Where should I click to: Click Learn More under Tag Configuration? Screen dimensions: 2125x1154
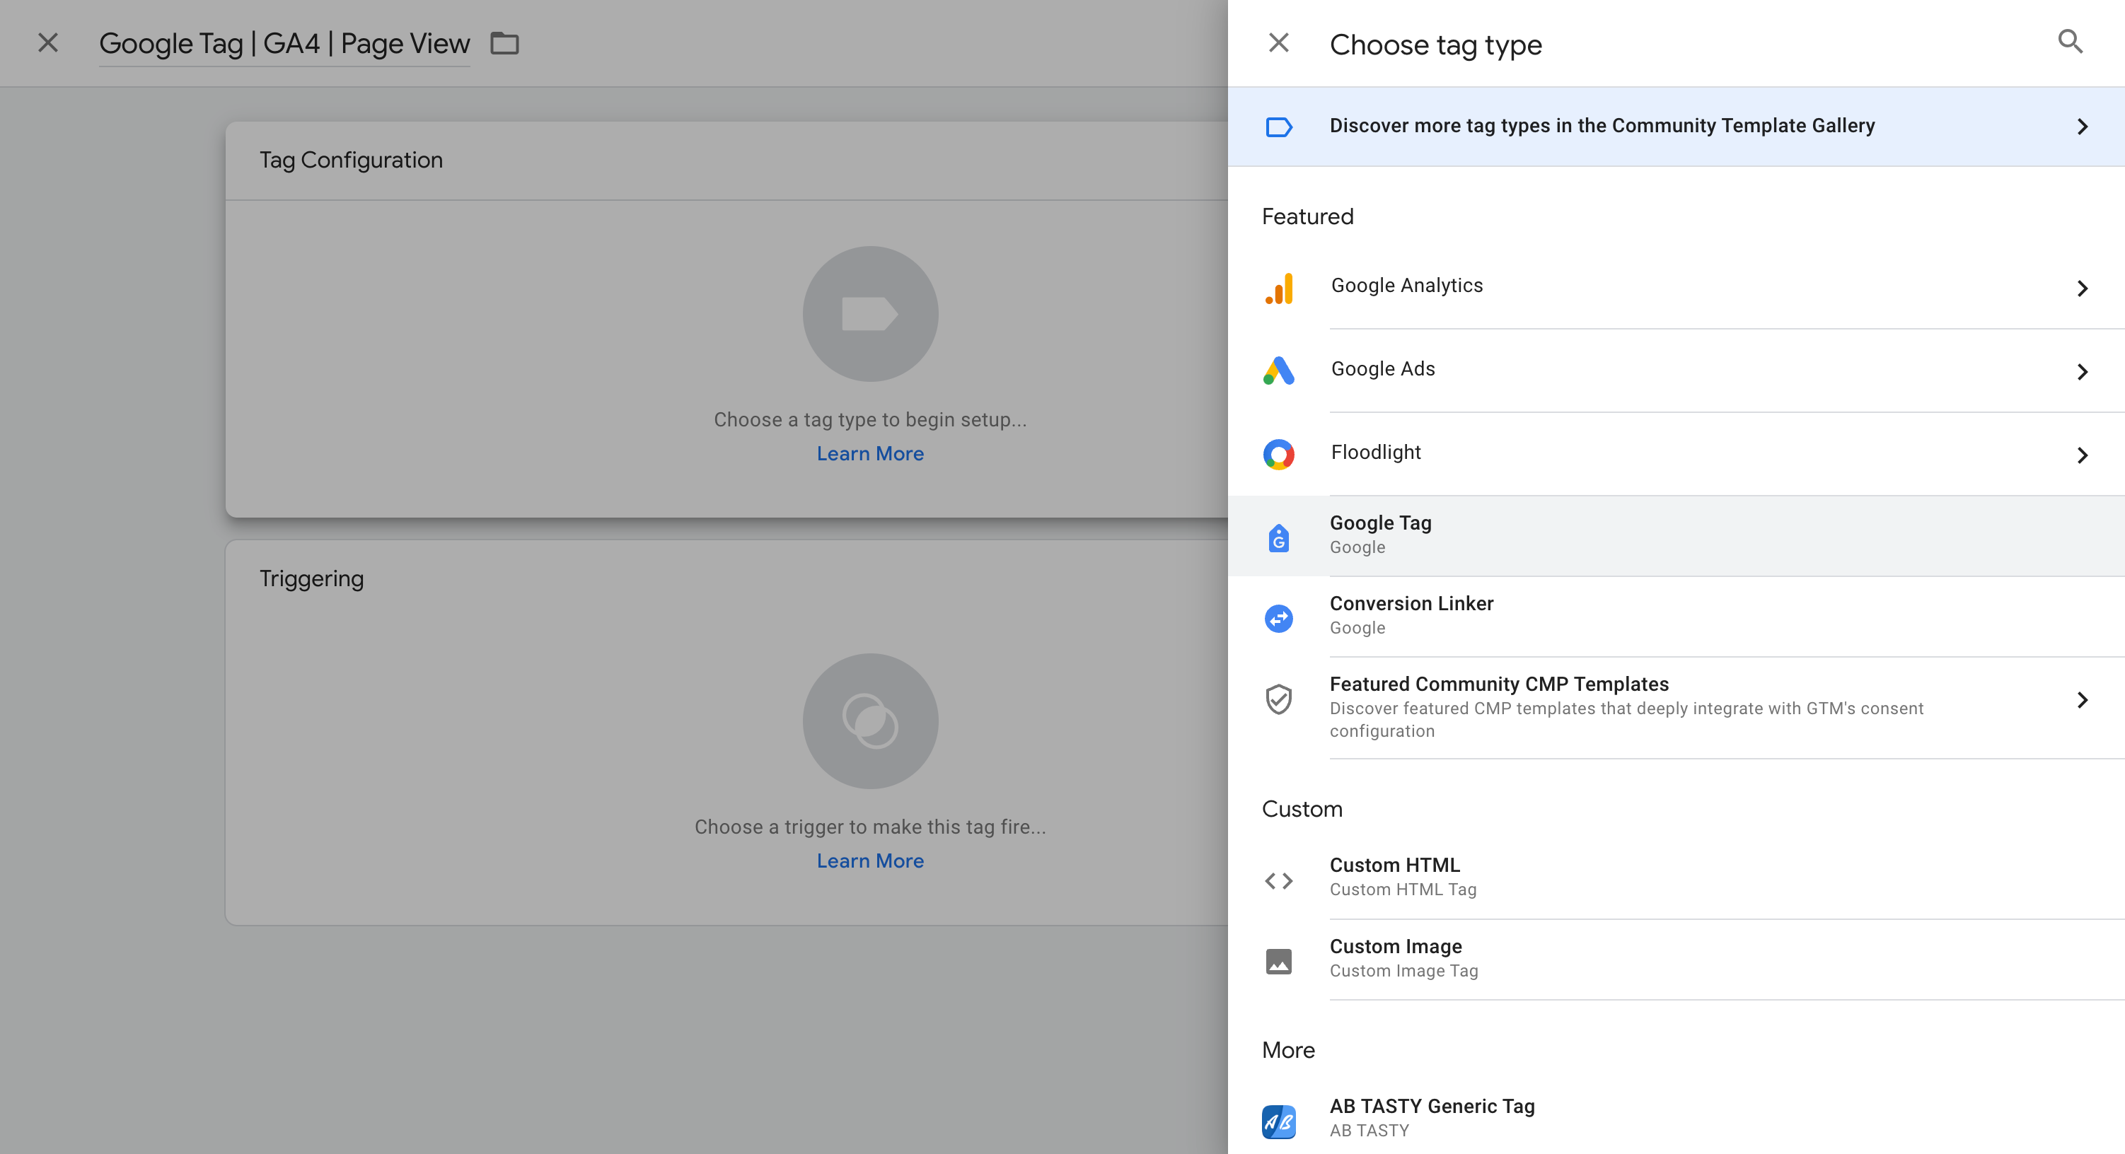click(x=870, y=454)
